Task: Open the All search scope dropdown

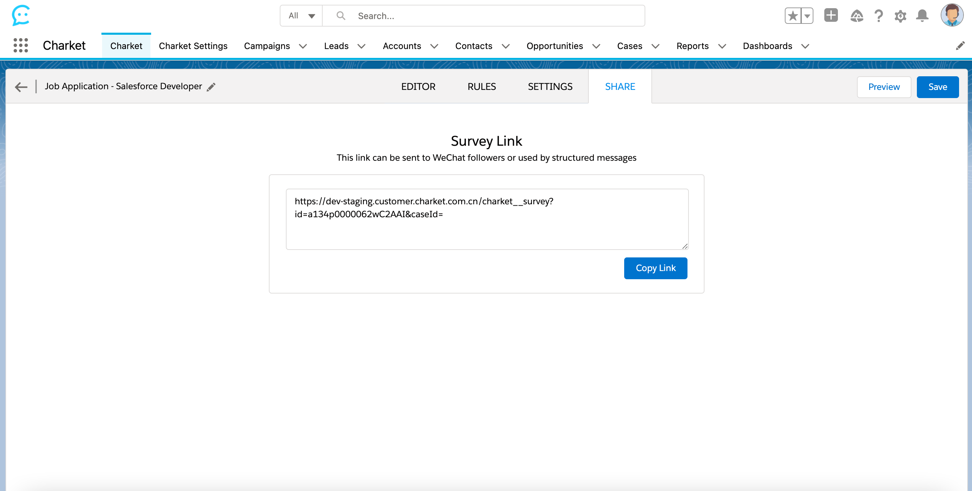Action: [301, 16]
